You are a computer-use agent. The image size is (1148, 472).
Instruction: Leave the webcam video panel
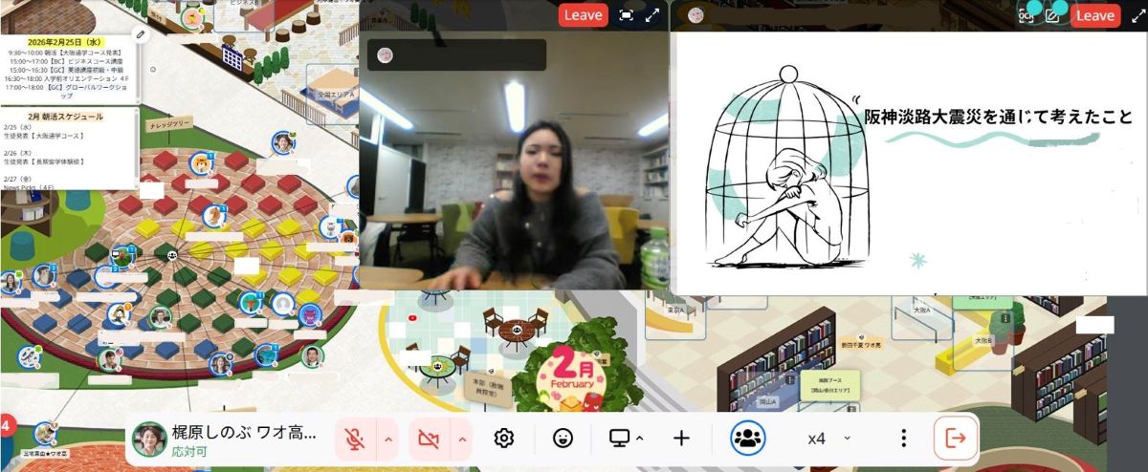click(583, 14)
